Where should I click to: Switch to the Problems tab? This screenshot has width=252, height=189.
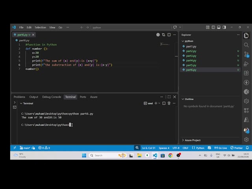[x=19, y=97]
